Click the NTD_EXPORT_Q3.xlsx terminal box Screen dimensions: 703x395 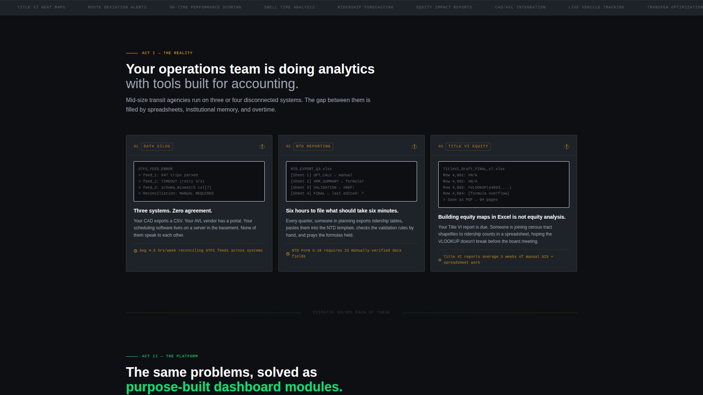351,181
